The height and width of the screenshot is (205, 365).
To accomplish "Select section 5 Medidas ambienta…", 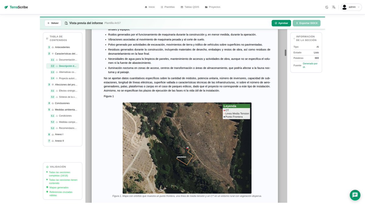I will [63, 110].
